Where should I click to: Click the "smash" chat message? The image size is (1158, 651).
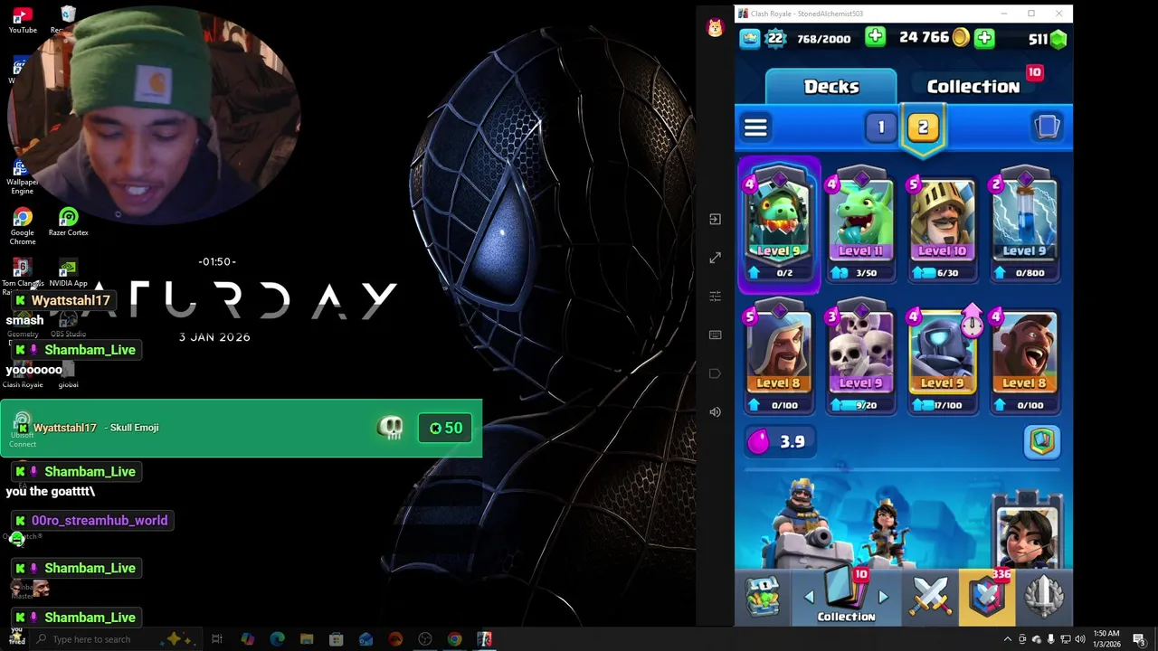(x=24, y=320)
